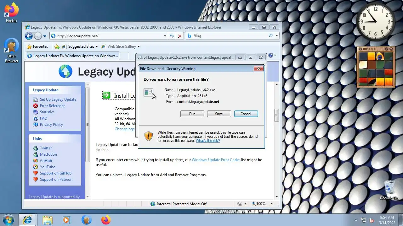Screen dimensions: 403x226
Task: Open the Favorites star button
Action: coord(37,46)
